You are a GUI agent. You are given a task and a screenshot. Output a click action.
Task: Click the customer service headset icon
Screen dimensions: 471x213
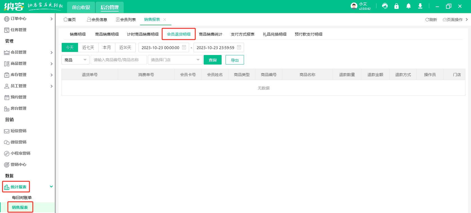pos(385,6)
